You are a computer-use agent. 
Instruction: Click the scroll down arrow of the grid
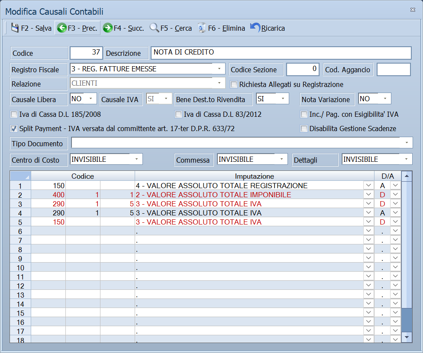407,337
